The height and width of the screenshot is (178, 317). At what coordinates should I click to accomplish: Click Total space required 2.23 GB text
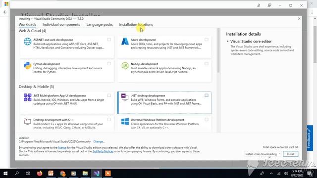[x=280, y=147]
